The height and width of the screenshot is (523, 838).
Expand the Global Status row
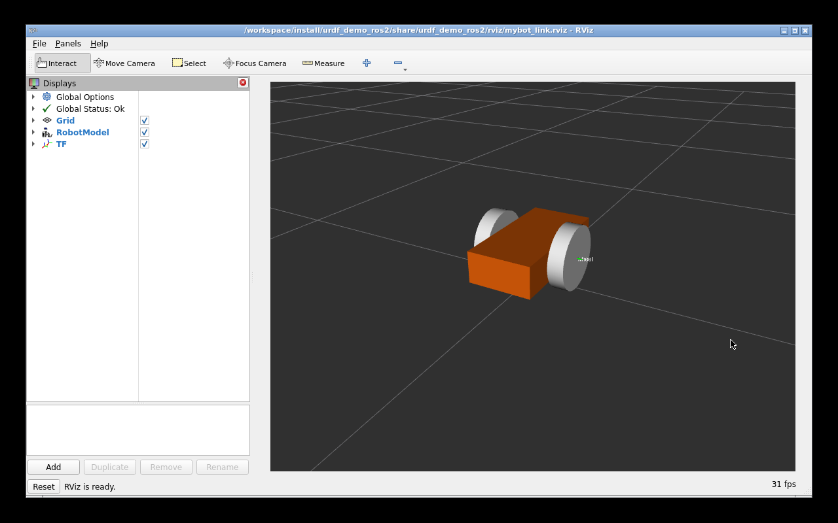pos(33,109)
